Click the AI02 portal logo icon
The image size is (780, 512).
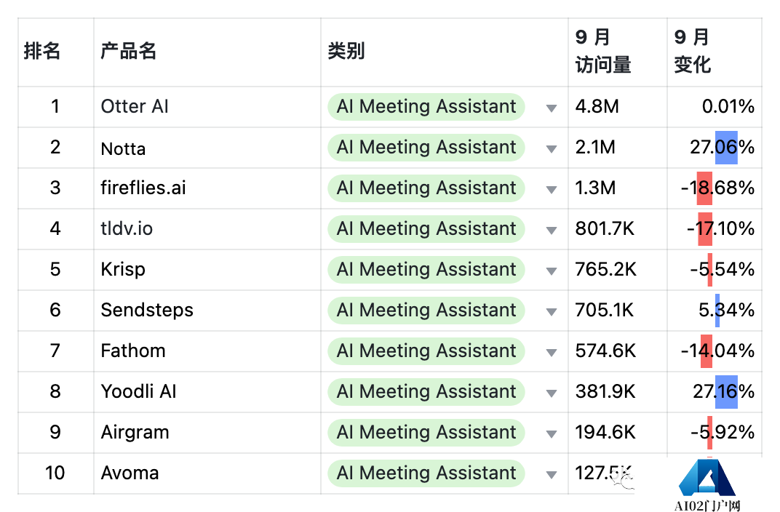click(707, 478)
